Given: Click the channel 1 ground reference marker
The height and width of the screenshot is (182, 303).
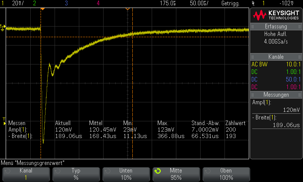Looking at the screenshot, I should pyautogui.click(x=3, y=27).
